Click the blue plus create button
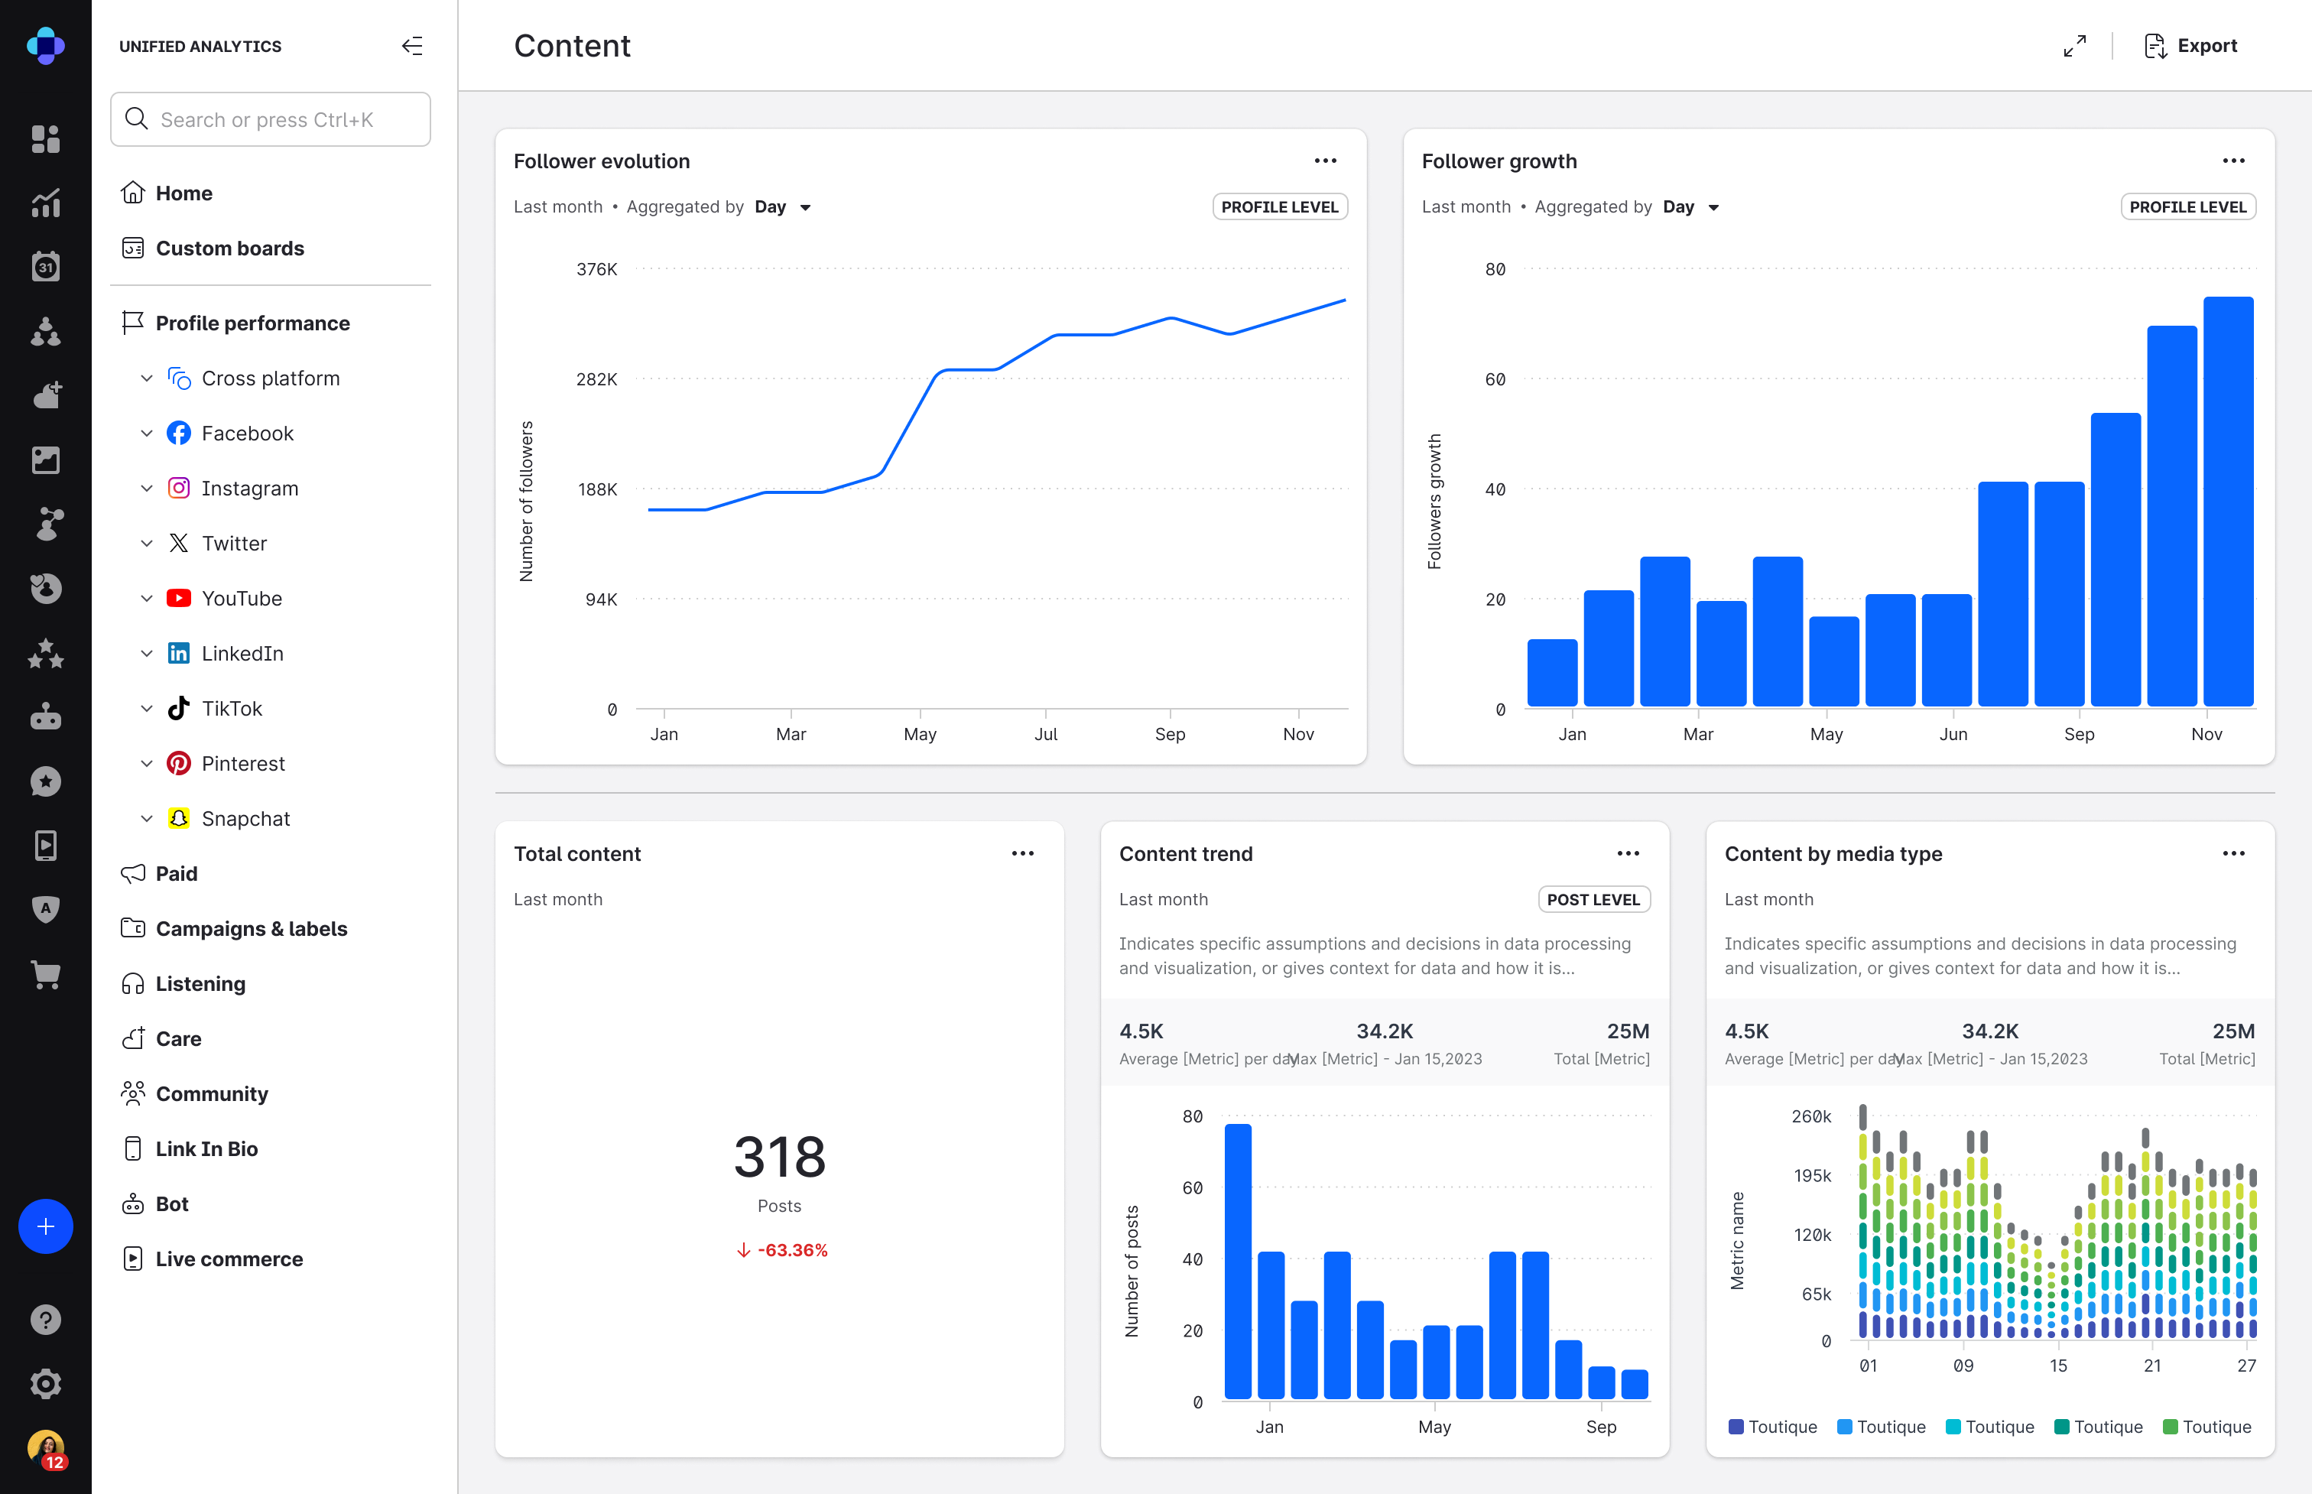The width and height of the screenshot is (2312, 1494). (x=46, y=1226)
